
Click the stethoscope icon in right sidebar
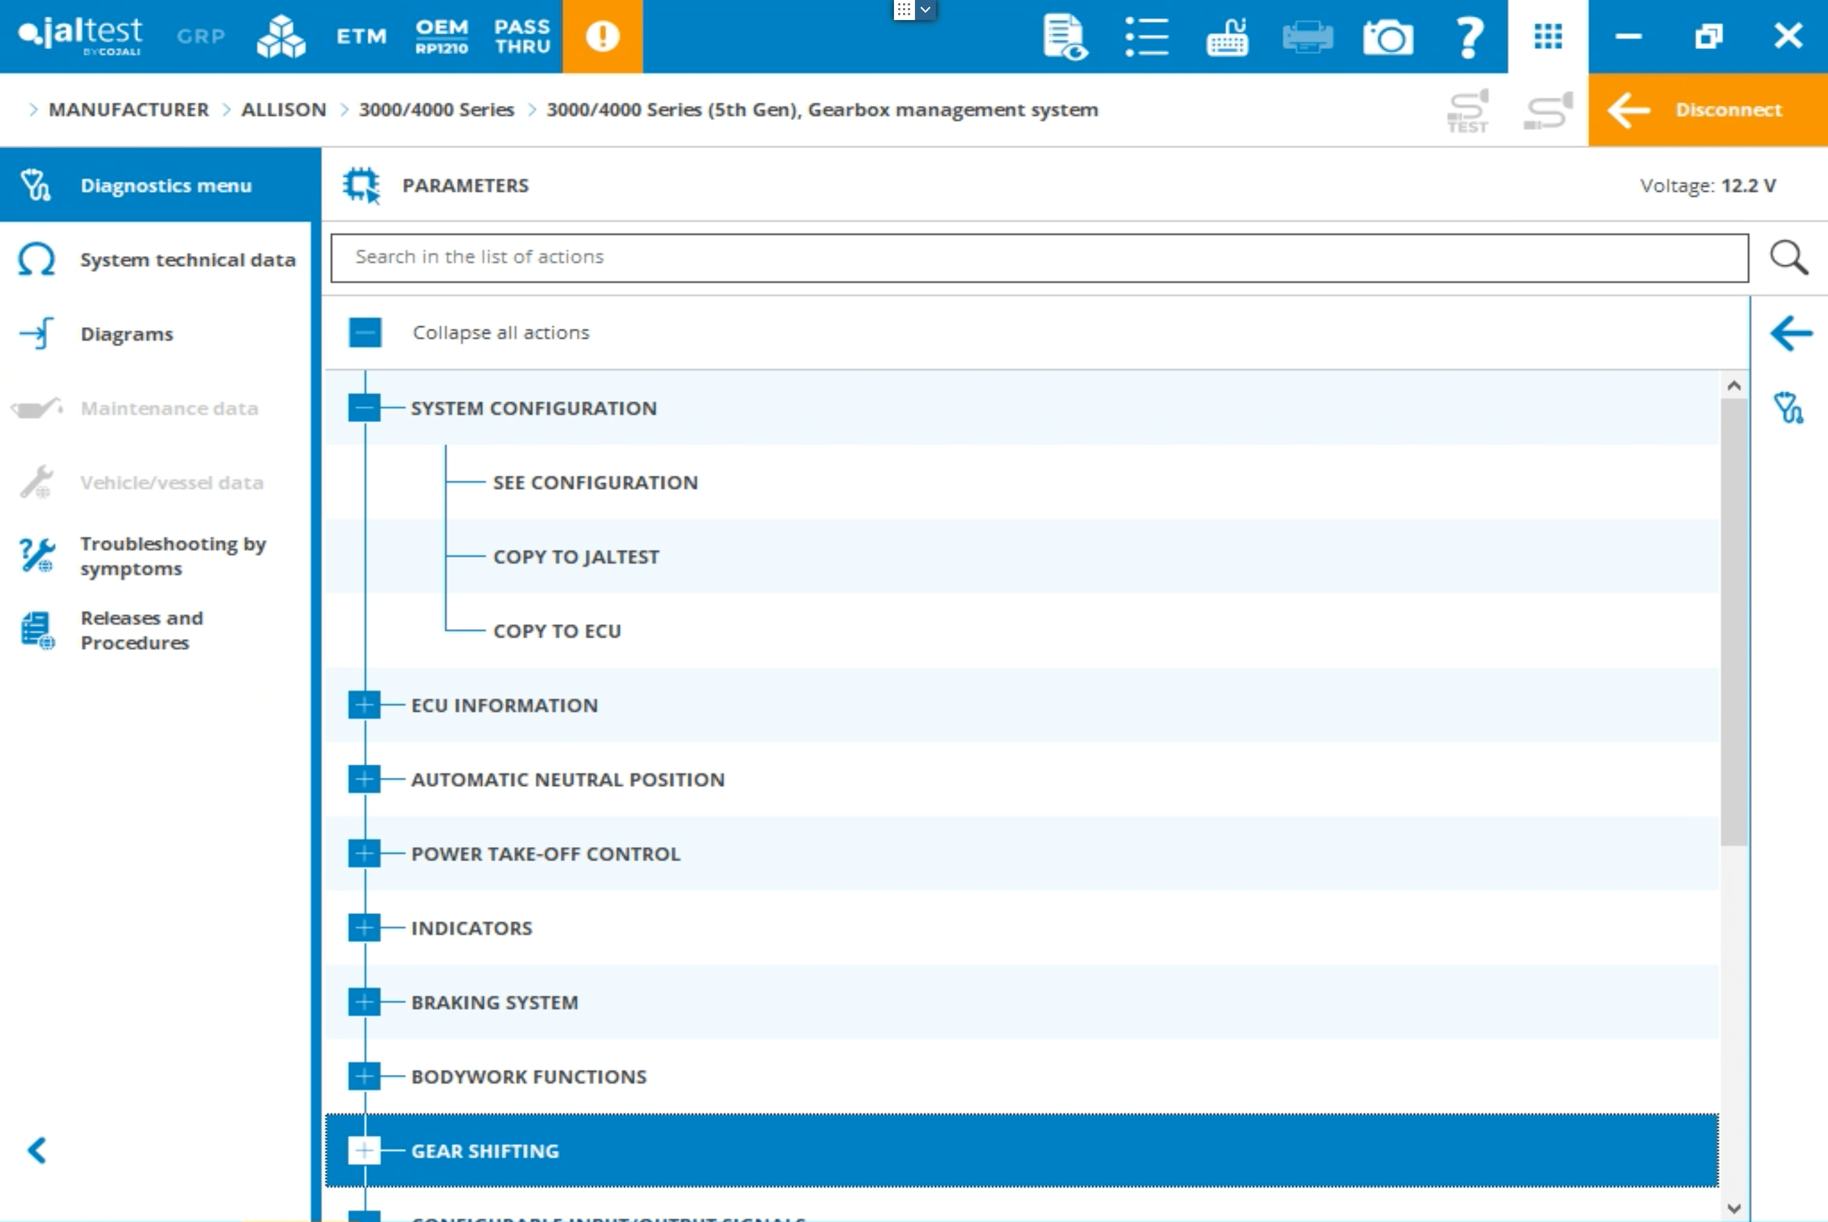[1788, 407]
